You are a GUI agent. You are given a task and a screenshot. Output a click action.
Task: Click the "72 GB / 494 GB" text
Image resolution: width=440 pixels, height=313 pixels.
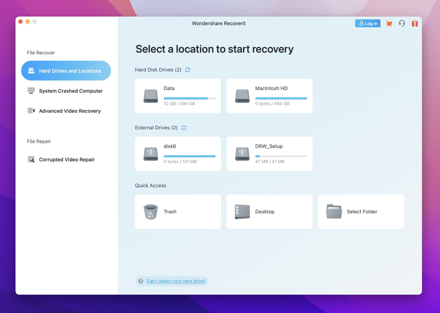[x=179, y=104]
